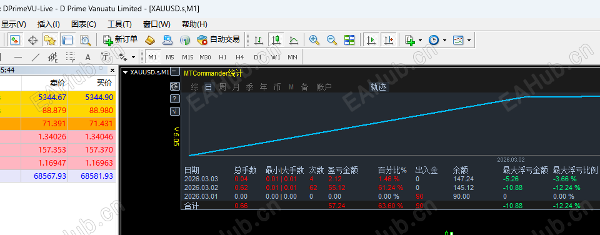Select the text label tool
The height and width of the screenshot is (235, 600).
[105, 57]
